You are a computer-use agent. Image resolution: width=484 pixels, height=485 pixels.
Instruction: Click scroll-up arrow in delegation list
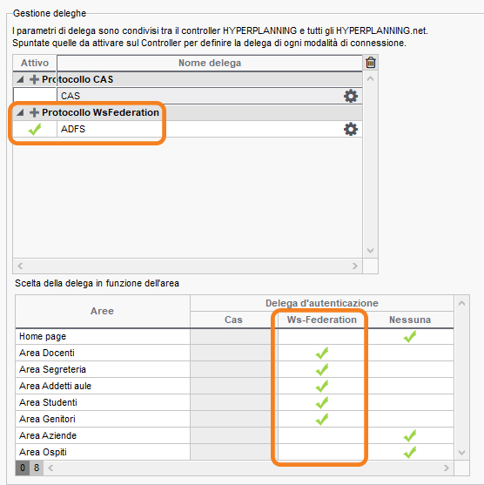370,79
